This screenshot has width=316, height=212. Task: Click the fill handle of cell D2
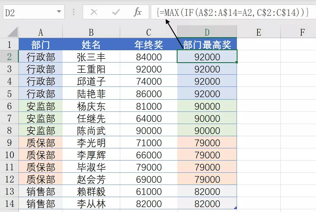tap(237, 62)
